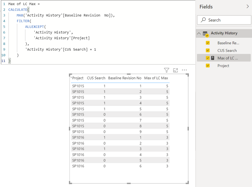Click the measure calculator icon beside Max of LC

pos(212,58)
